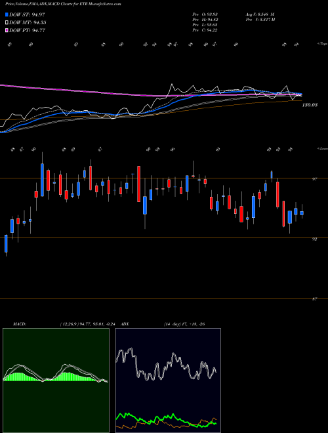Image resolution: width=328 pixels, height=433 pixels.
Task: Click the tall blue candlestick near chart start
Action: pyautogui.click(x=42, y=180)
